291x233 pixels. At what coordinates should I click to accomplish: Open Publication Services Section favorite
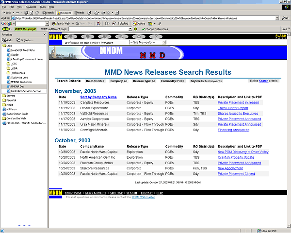point(24,91)
